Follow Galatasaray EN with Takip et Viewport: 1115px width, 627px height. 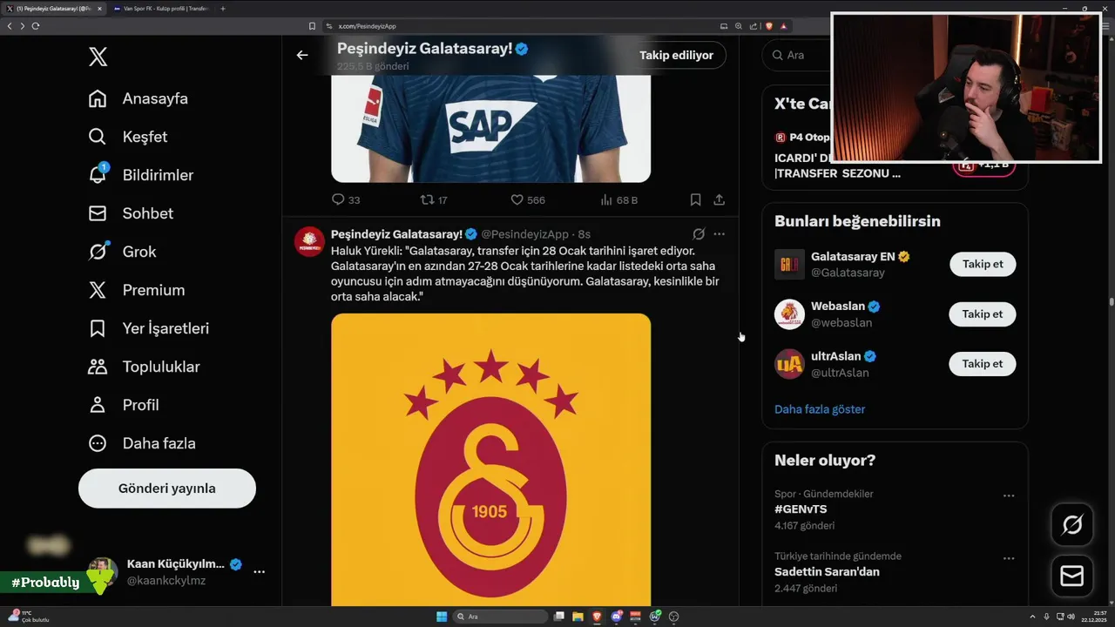pyautogui.click(x=983, y=264)
